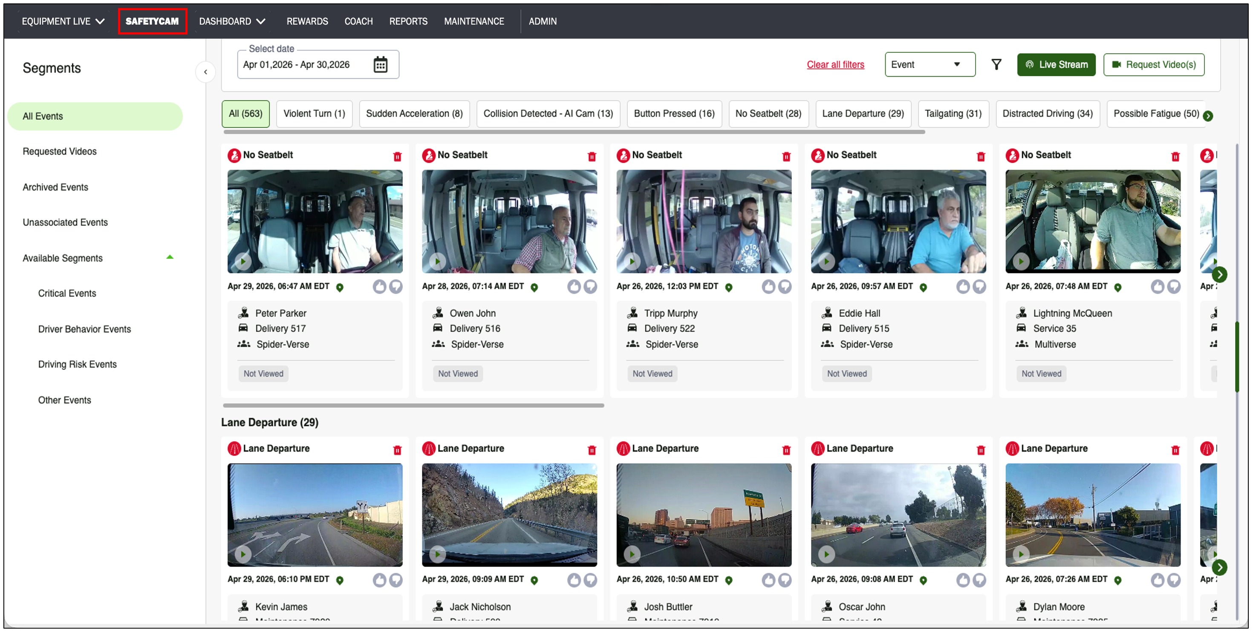Open the filter funnel icon

pyautogui.click(x=996, y=65)
